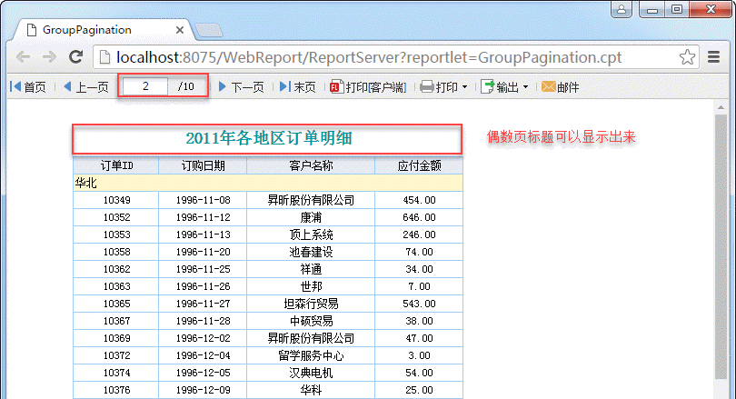736x399 pixels.
Task: Click customer cell 坦森行贸易
Action: point(311,304)
